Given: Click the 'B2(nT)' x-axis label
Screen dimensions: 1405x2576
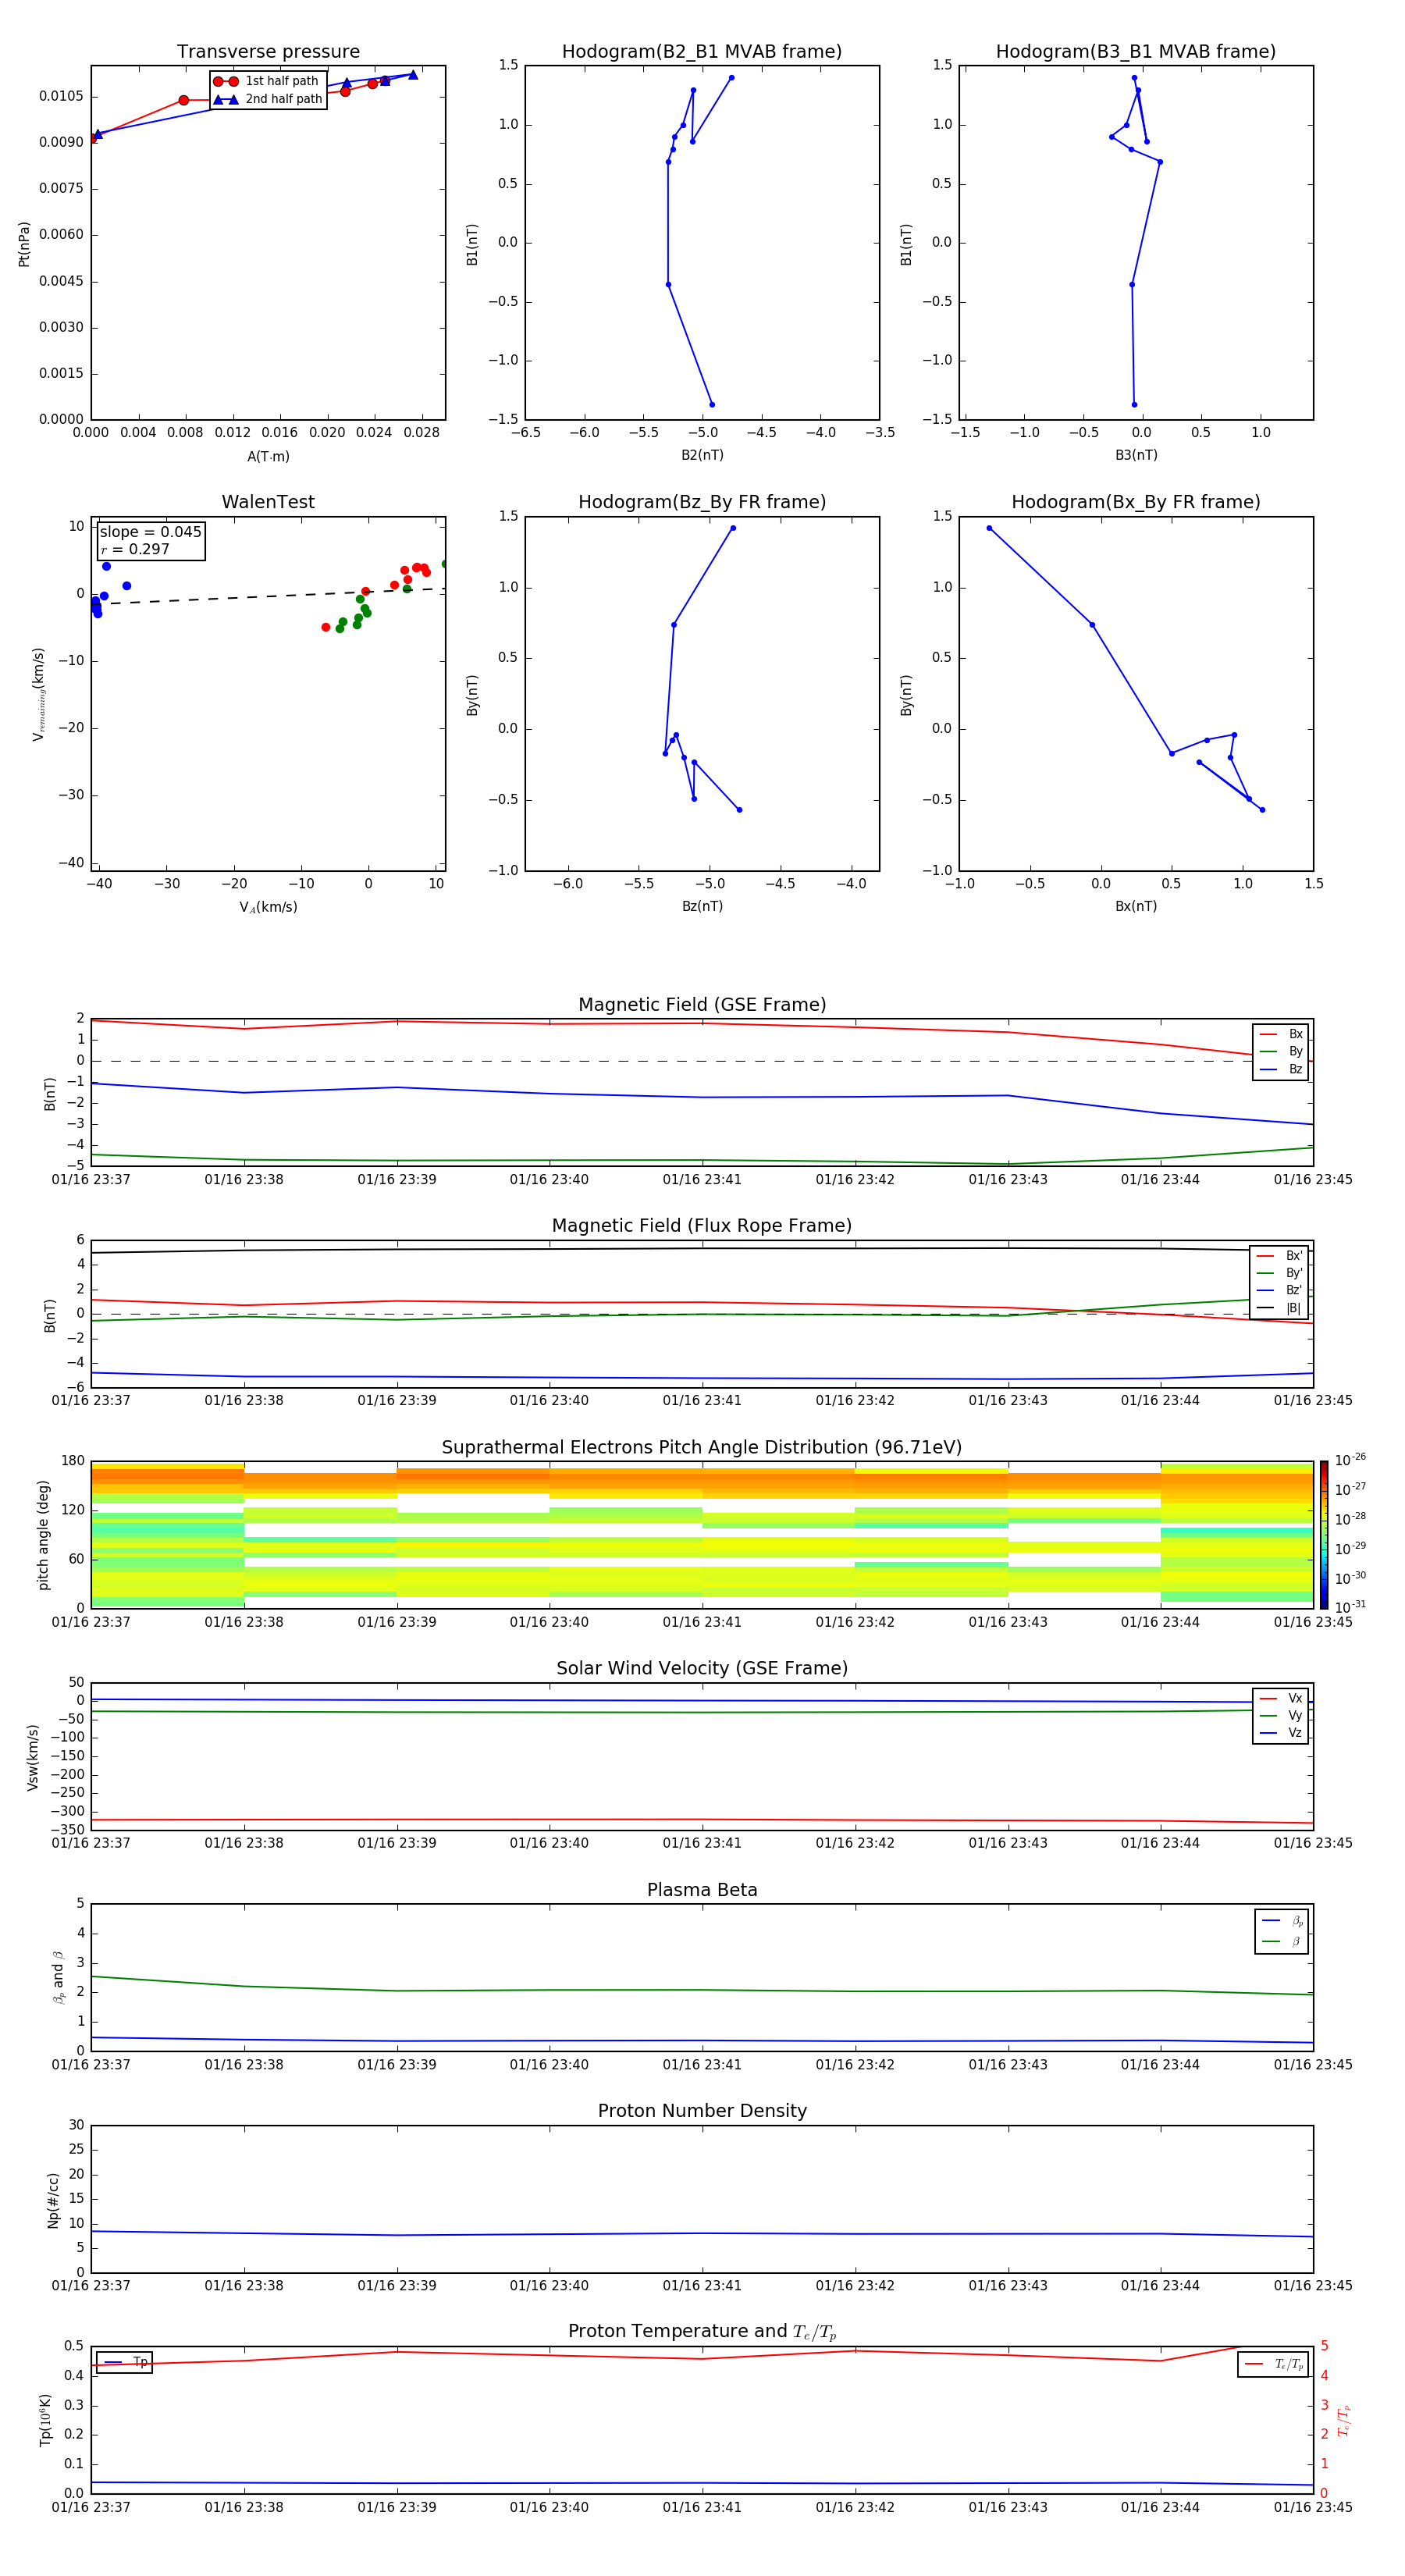Looking at the screenshot, I should (702, 455).
